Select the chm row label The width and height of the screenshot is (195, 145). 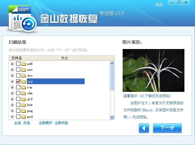point(30,93)
